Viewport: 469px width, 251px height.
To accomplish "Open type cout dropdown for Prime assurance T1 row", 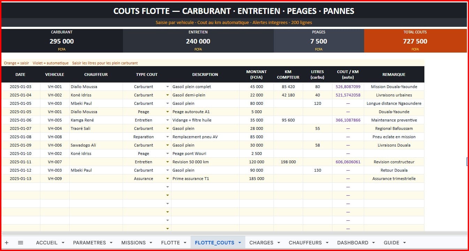I will pos(168,179).
